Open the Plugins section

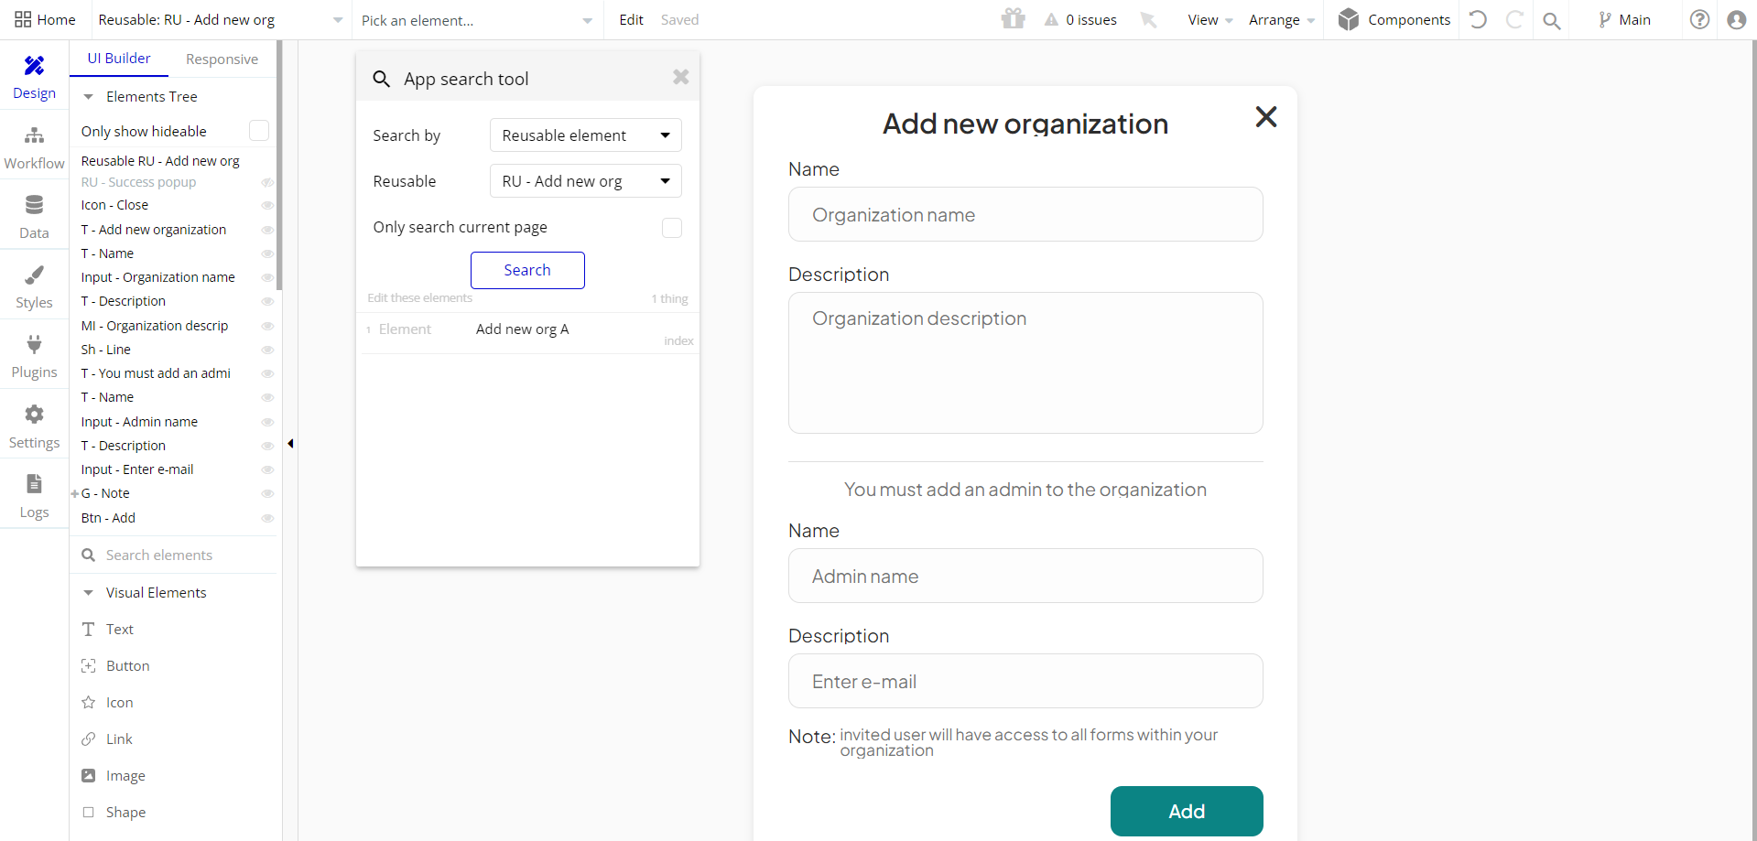pyautogui.click(x=34, y=356)
